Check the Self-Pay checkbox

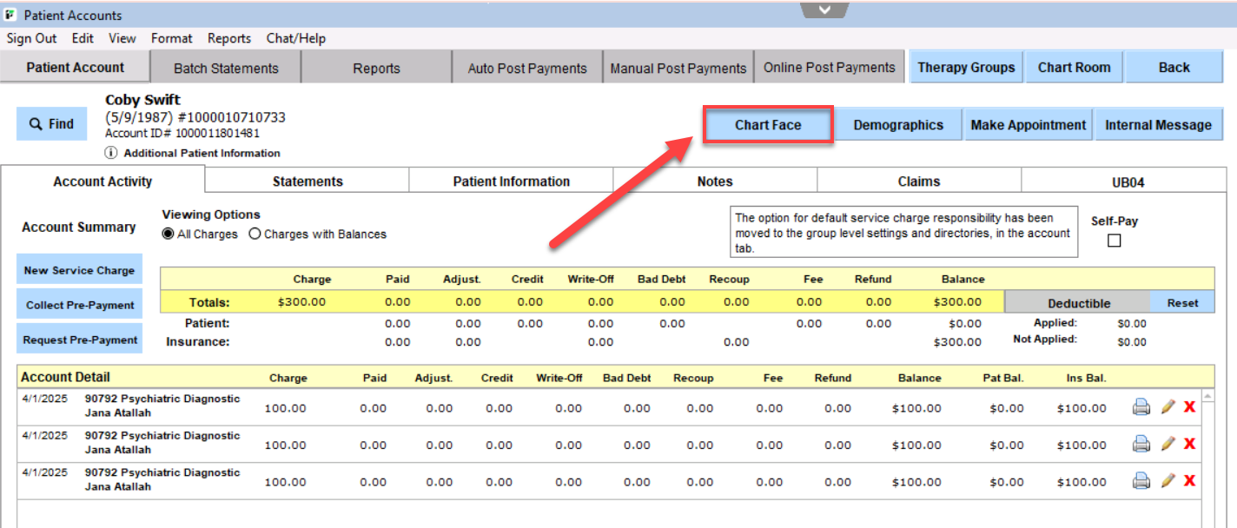pos(1115,241)
